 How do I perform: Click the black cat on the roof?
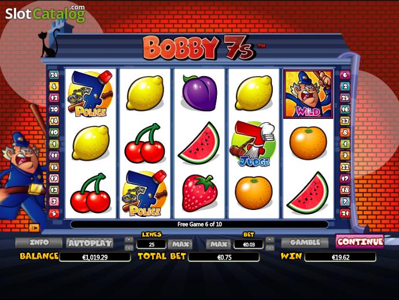tap(49, 43)
